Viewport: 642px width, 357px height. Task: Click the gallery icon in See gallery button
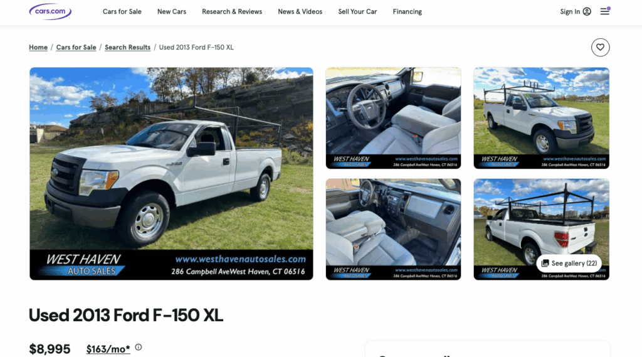coord(545,263)
